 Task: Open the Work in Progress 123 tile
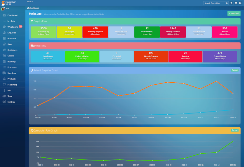[x=151, y=57]
